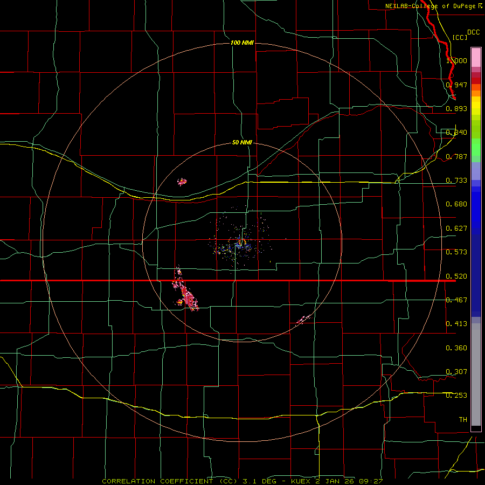Select the 0.947 value on the color scale
The image size is (485, 485).
coord(456,85)
